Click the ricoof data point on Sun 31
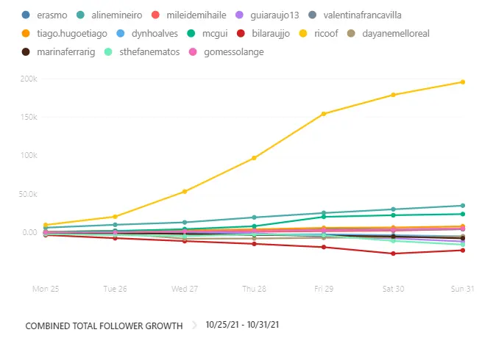This screenshot has height=338, width=493. [462, 82]
